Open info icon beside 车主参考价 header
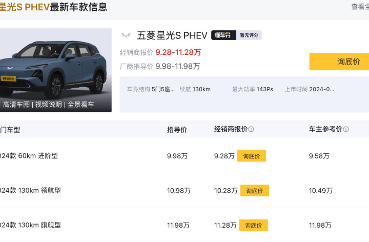 click(346, 129)
